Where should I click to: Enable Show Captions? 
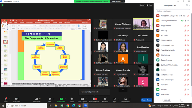click(82, 100)
